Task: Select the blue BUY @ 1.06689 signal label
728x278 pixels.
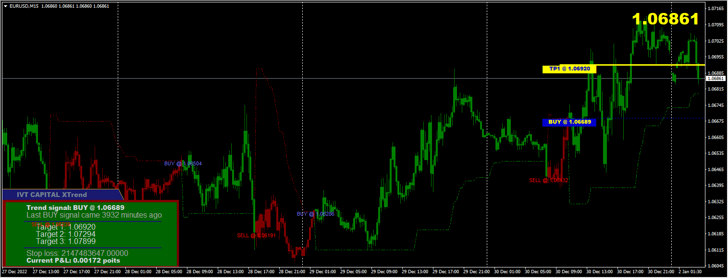Action: (x=569, y=122)
